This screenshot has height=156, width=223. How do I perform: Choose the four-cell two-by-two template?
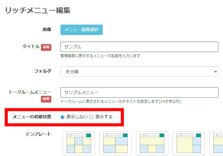tap(115, 143)
